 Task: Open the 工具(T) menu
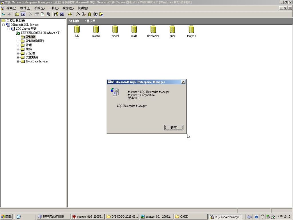pyautogui.click(x=54, y=8)
